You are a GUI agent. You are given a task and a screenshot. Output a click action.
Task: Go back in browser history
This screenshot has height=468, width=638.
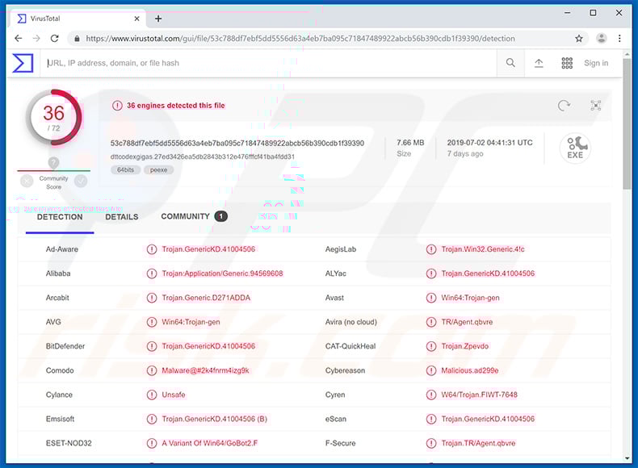click(x=19, y=38)
